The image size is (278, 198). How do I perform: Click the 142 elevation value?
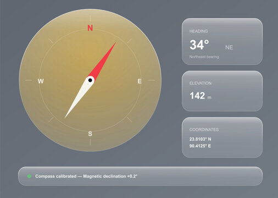[197, 96]
